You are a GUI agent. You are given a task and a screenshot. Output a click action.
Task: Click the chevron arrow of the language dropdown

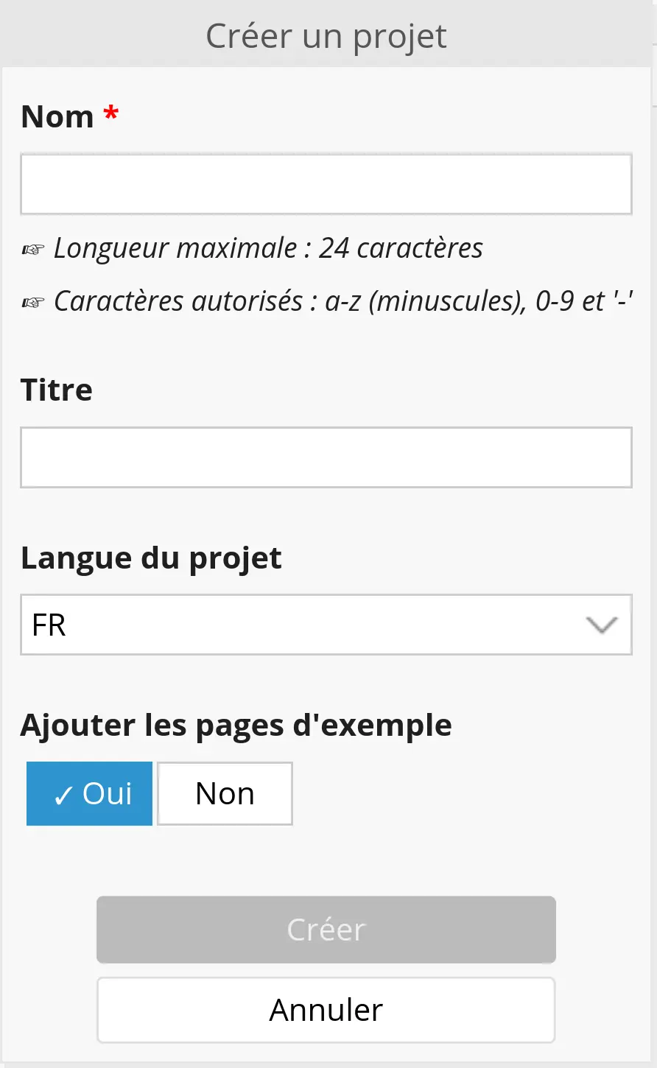(x=601, y=625)
